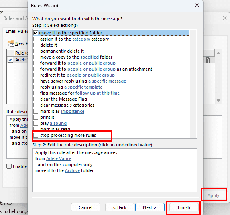Check the Enable checkbox in Rules and Alerts
Screen dimensions: 230x215
(9, 166)
